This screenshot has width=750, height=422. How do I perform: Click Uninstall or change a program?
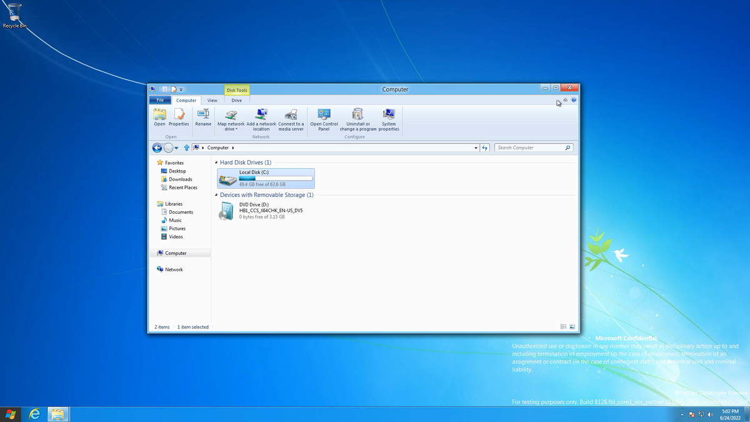[358, 119]
